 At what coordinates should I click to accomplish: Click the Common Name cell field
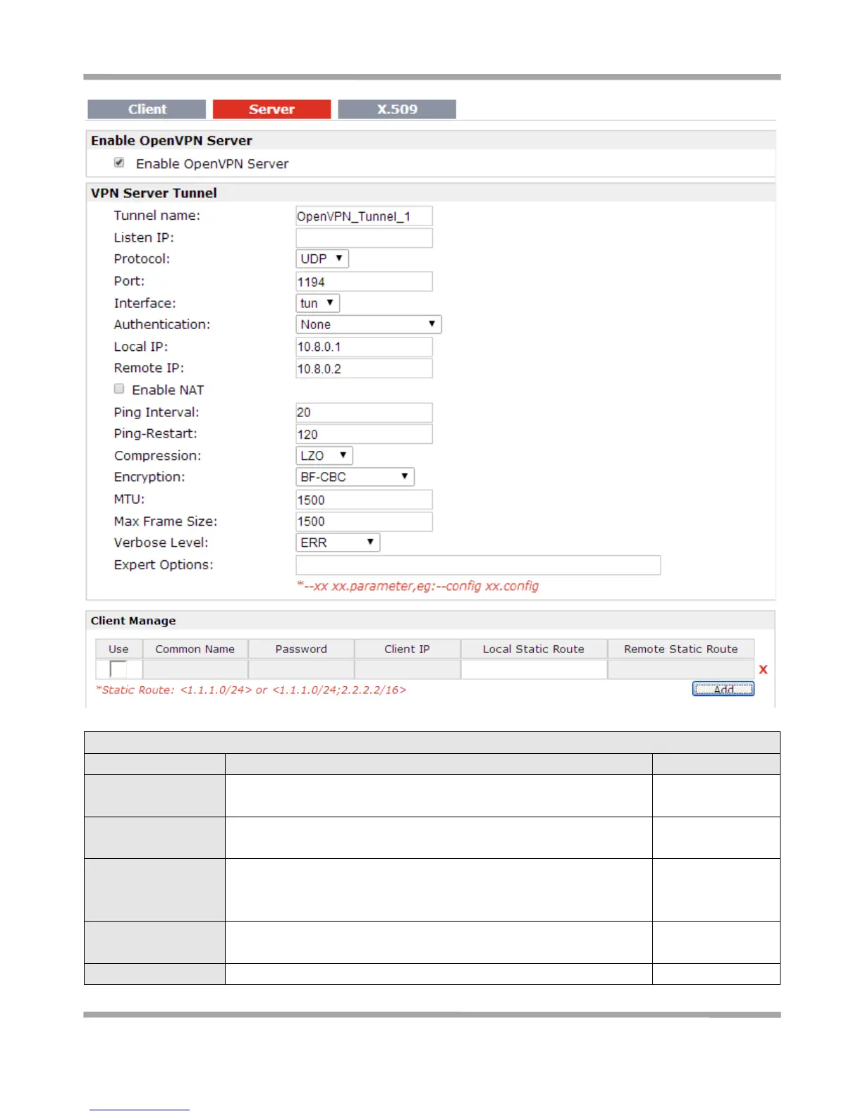[x=195, y=669]
